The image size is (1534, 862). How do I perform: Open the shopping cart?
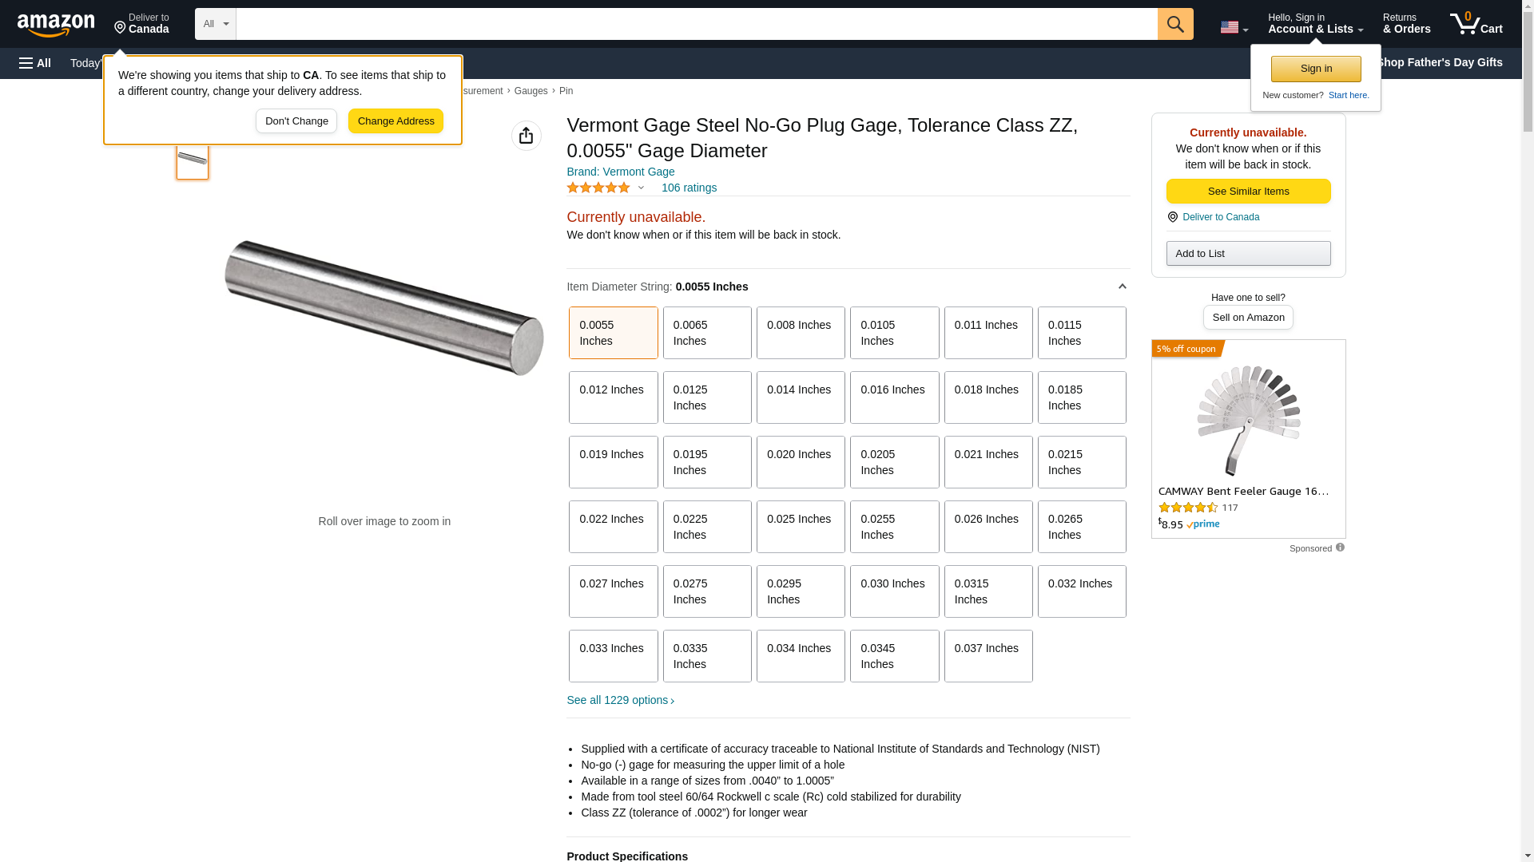[1476, 24]
